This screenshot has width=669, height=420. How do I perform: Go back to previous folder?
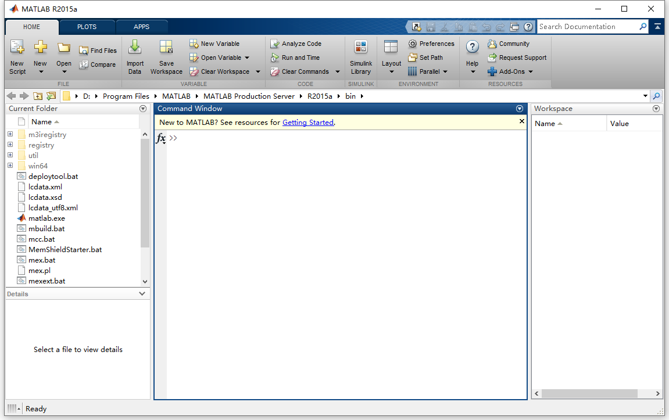tap(12, 96)
